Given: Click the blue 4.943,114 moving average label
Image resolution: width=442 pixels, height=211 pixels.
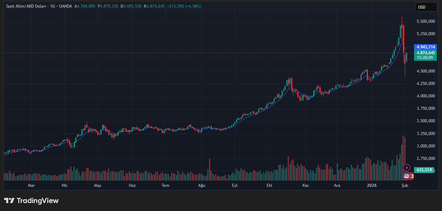Looking at the screenshot, I should 426,47.
